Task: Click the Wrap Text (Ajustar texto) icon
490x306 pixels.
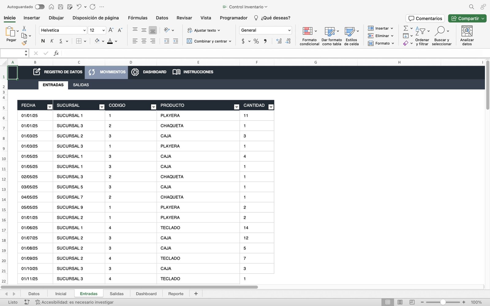Action: point(190,30)
